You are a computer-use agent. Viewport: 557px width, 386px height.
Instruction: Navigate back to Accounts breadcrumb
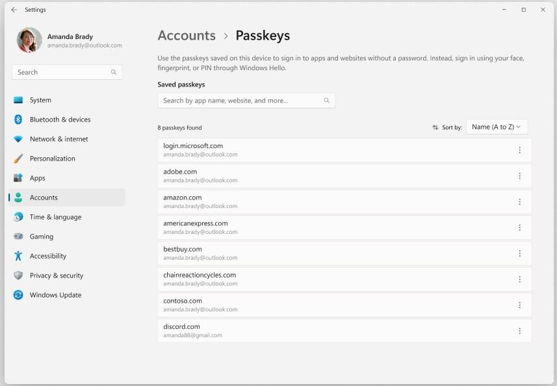(187, 36)
